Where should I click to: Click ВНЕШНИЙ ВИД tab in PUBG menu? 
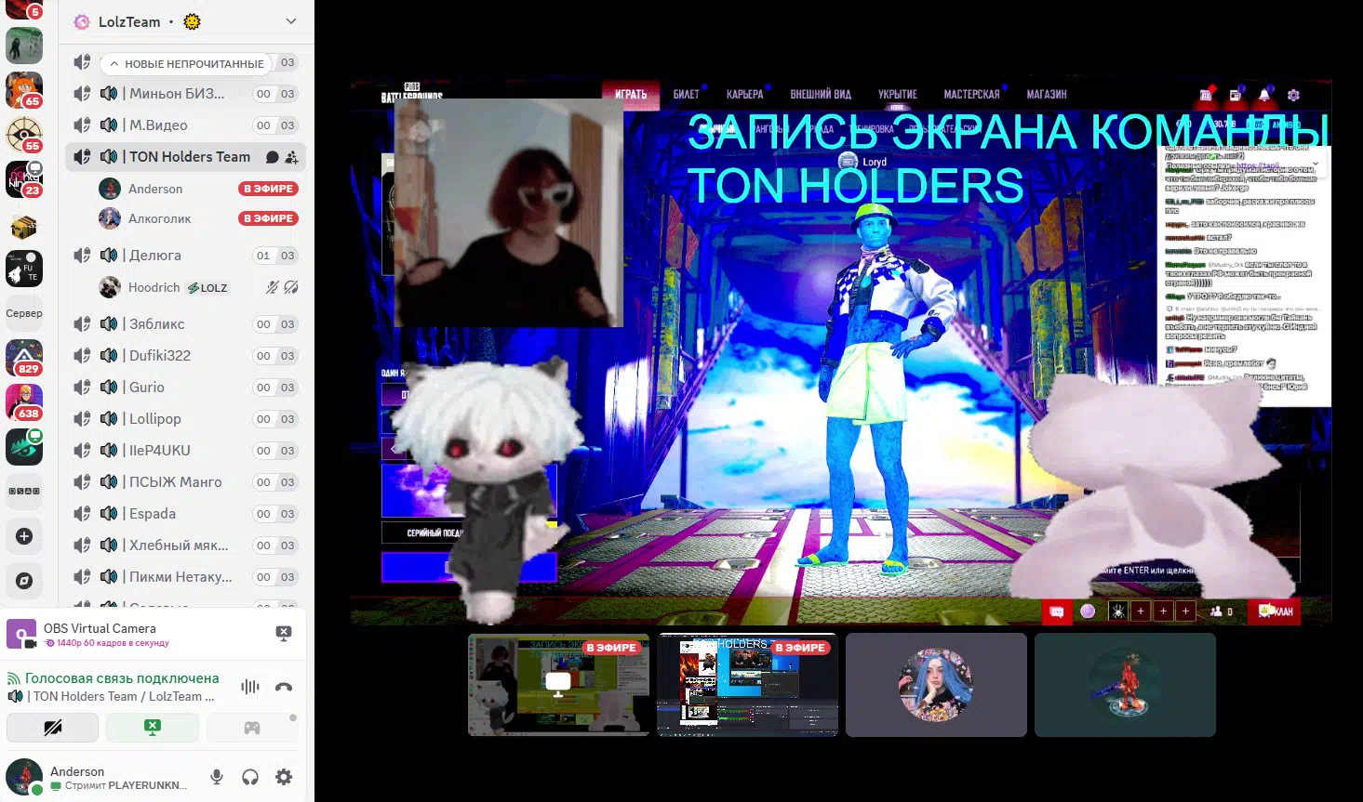pos(821,94)
